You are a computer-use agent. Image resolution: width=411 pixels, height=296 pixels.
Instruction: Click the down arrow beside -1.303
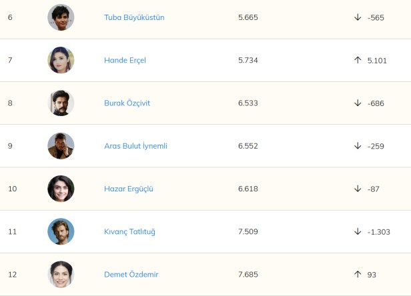point(358,232)
